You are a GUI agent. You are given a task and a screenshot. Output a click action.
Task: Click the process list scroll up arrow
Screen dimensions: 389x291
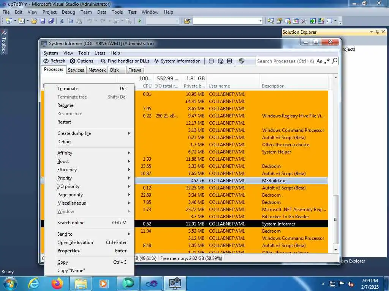tap(336, 77)
